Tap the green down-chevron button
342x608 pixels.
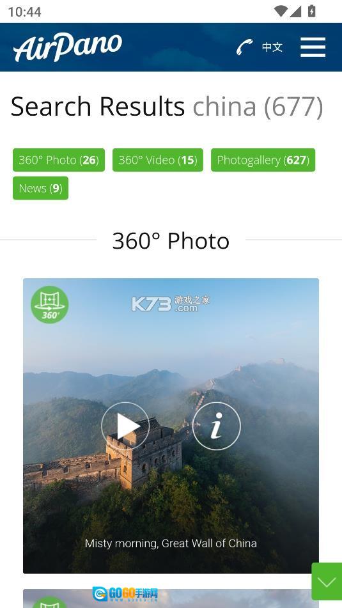coord(327,581)
